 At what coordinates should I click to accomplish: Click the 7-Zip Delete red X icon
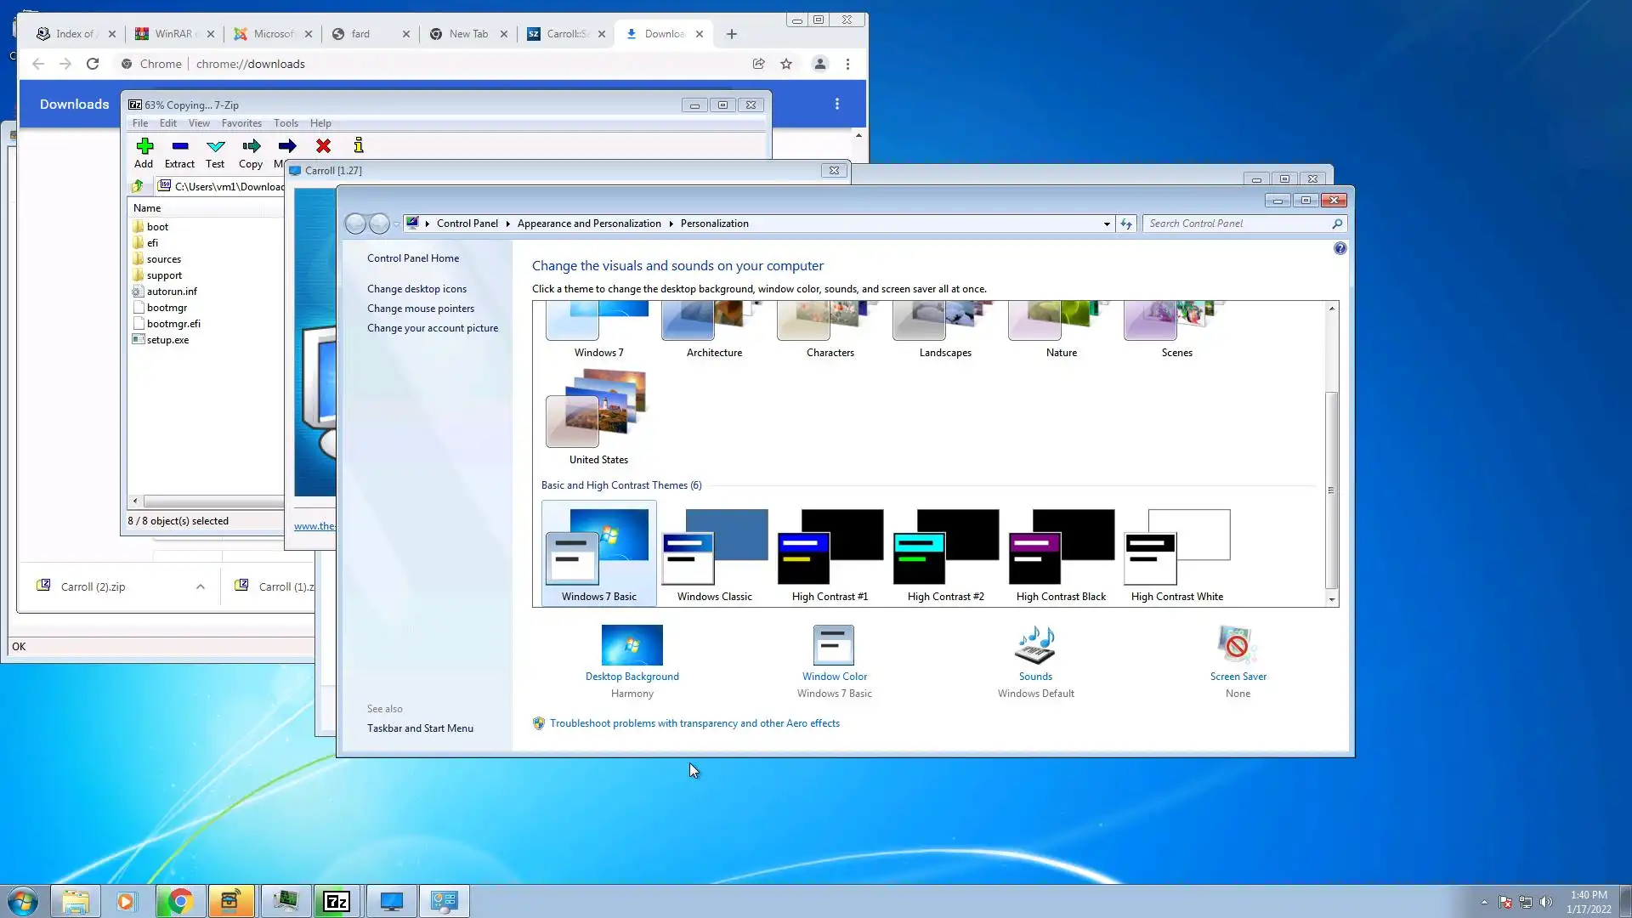click(323, 146)
